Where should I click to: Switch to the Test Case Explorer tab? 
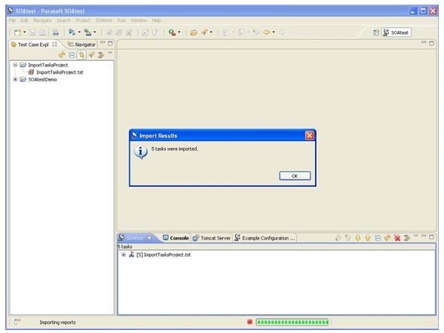pos(33,44)
